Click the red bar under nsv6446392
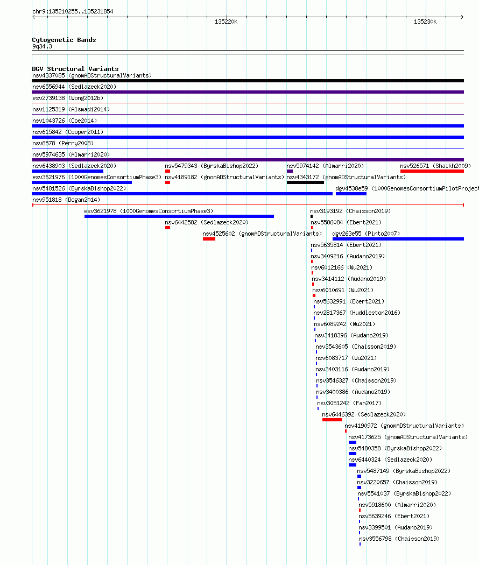 tap(332, 420)
